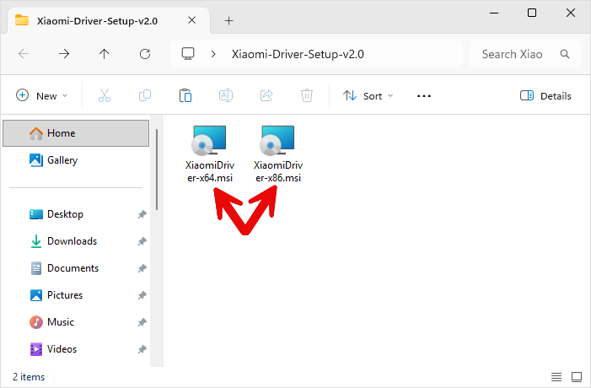Viewport: 591px width, 388px height.
Task: Maximize the File Explorer window
Action: pos(532,13)
